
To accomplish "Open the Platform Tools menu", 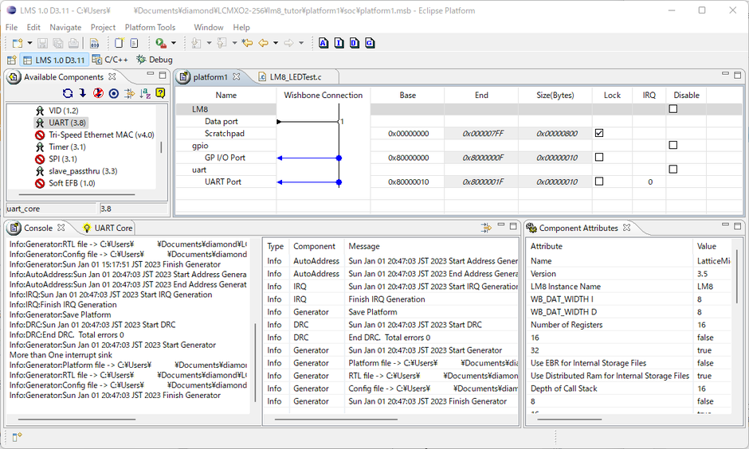I will click(x=150, y=27).
